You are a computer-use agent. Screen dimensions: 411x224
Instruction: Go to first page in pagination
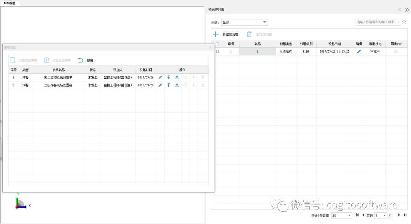[357, 215]
